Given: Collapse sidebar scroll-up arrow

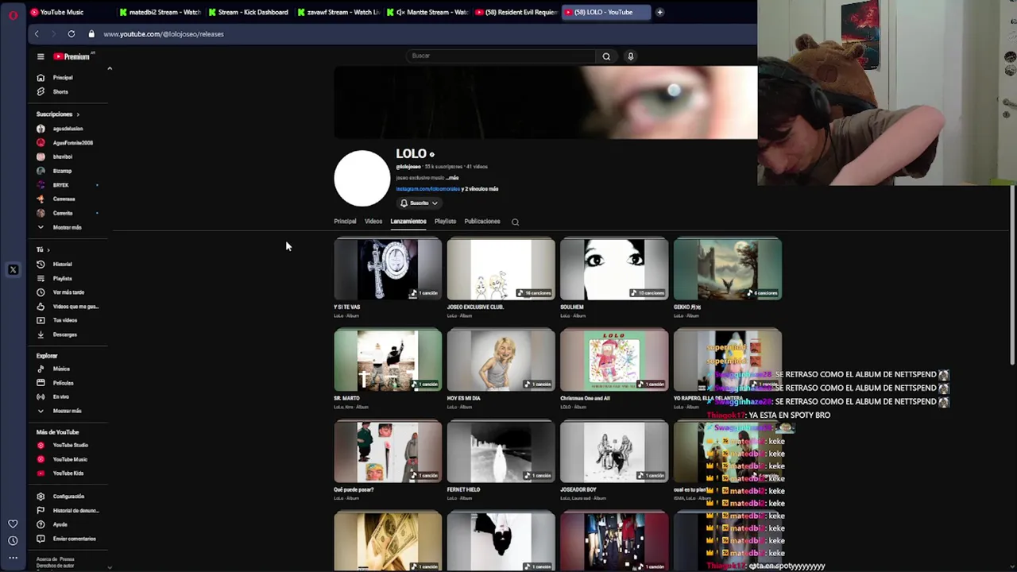Looking at the screenshot, I should tap(110, 69).
